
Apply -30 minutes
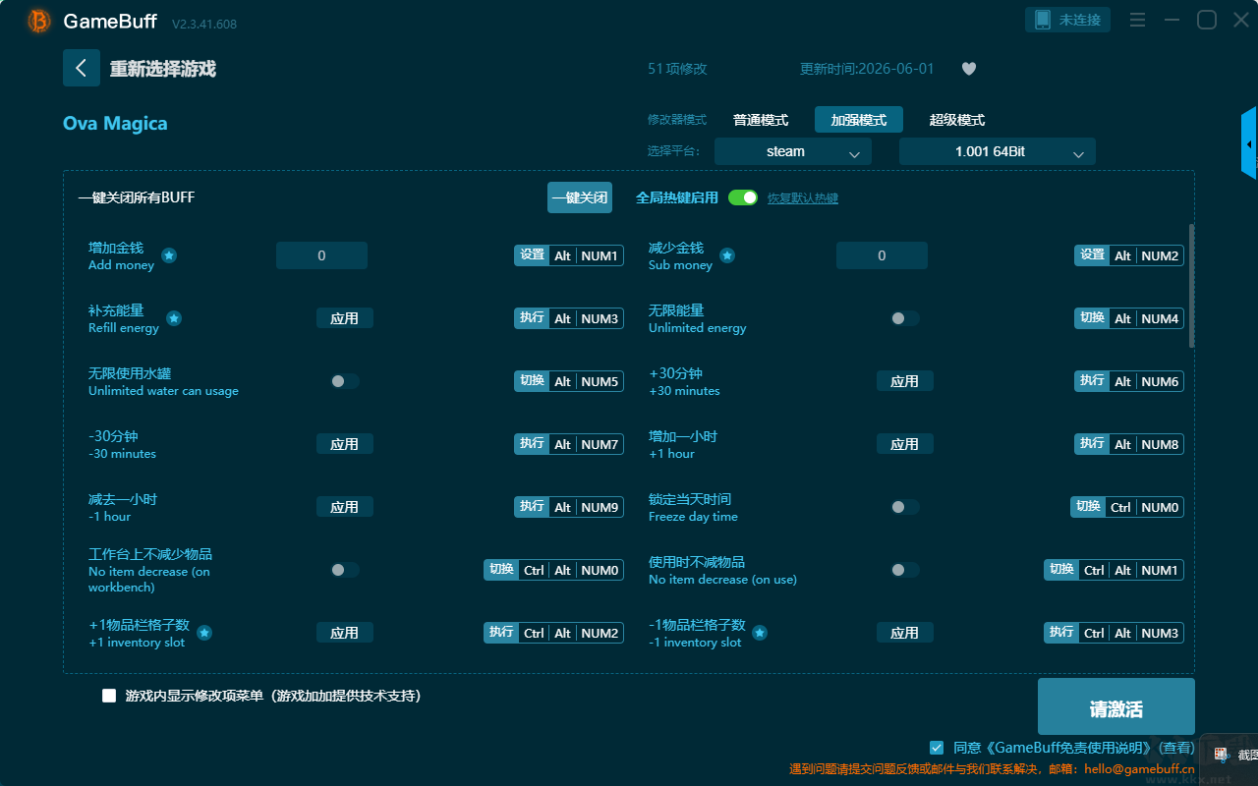(345, 444)
